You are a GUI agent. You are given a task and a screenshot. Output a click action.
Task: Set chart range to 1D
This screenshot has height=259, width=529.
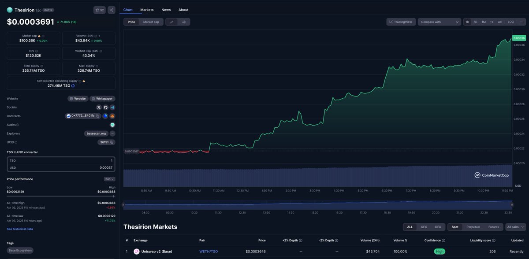click(x=467, y=22)
